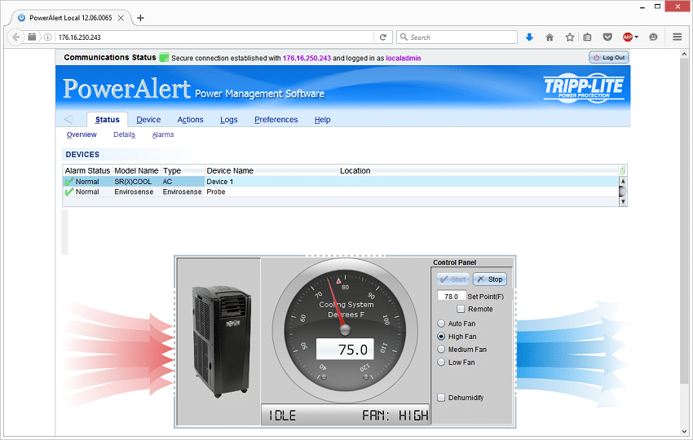Enable the Dehumidify checkbox
Image resolution: width=693 pixels, height=440 pixels.
441,398
